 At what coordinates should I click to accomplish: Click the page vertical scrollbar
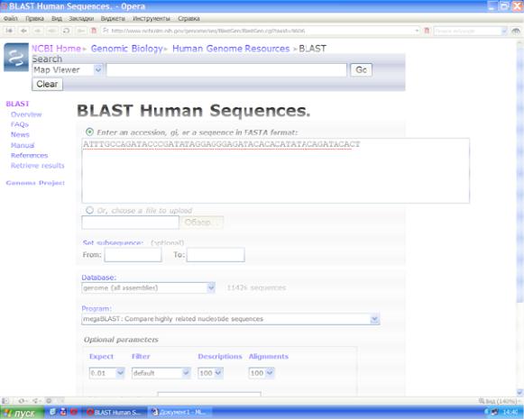pos(520,217)
